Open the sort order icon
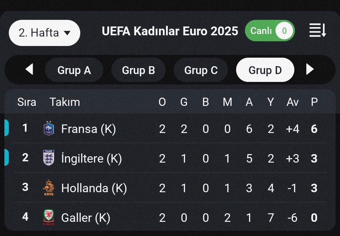Viewport: 340px width, 236px height. (x=318, y=31)
